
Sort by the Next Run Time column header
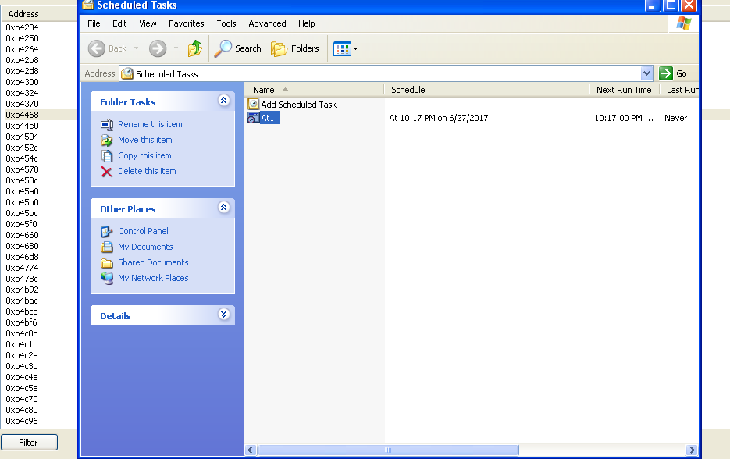pyautogui.click(x=625, y=90)
